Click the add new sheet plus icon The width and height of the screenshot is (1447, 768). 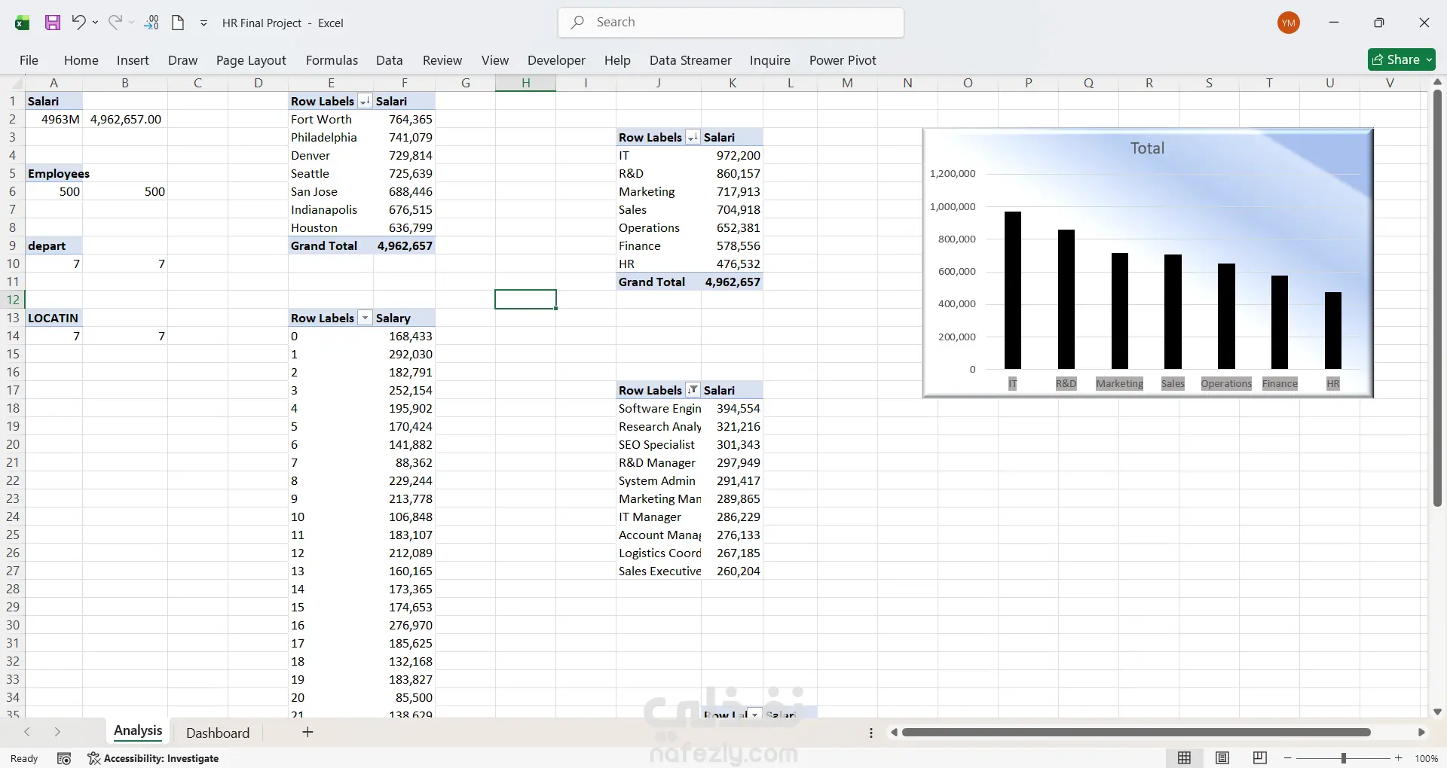(x=307, y=732)
